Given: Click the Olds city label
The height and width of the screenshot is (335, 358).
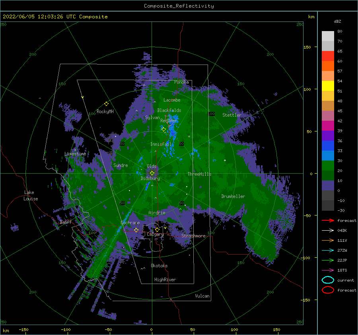Looking at the screenshot, I should pyautogui.click(x=152, y=166).
